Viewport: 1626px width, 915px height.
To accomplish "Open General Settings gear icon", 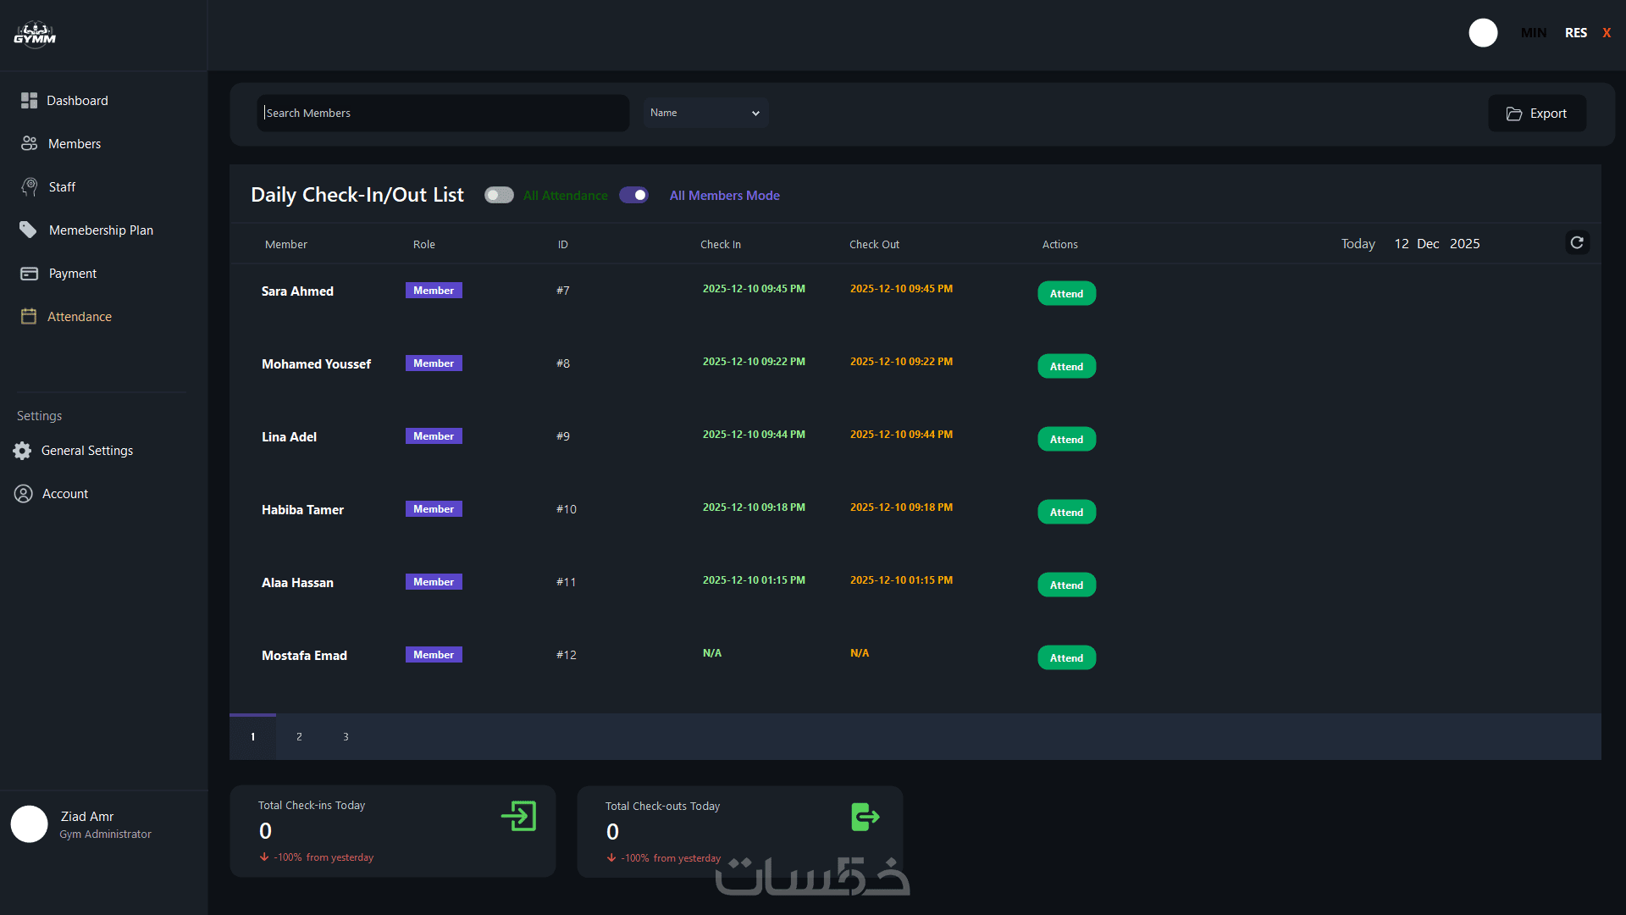I will point(23,451).
